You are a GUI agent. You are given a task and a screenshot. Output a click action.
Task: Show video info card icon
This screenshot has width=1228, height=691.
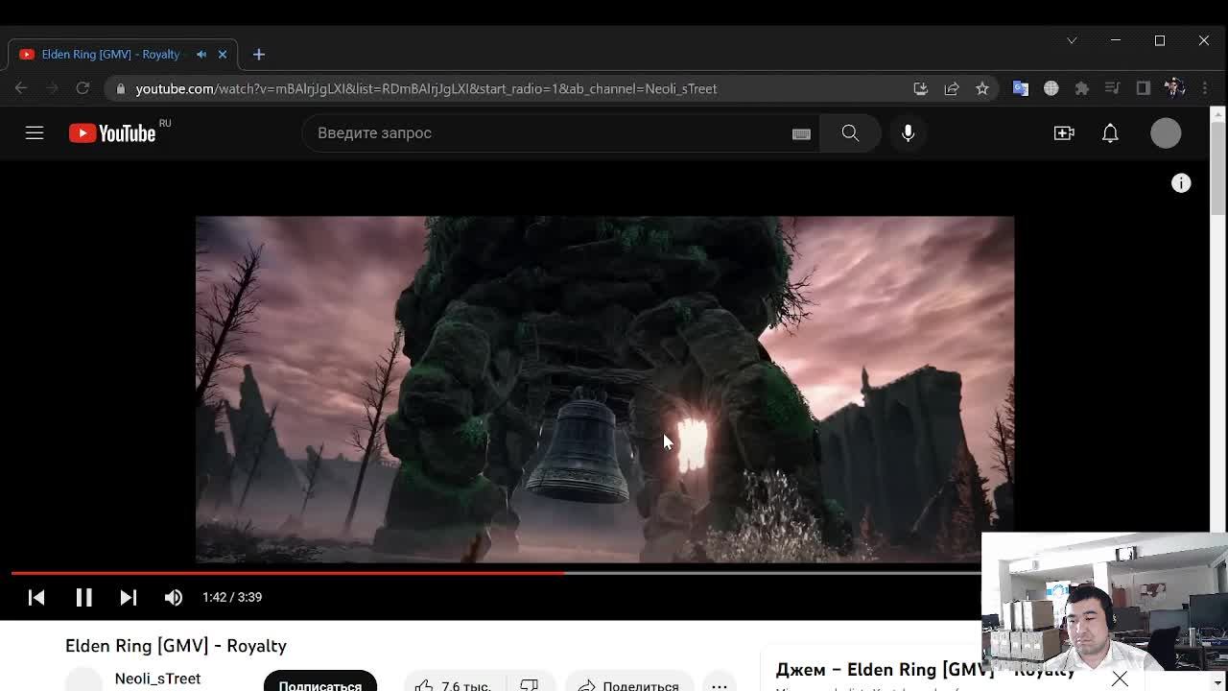(1181, 183)
